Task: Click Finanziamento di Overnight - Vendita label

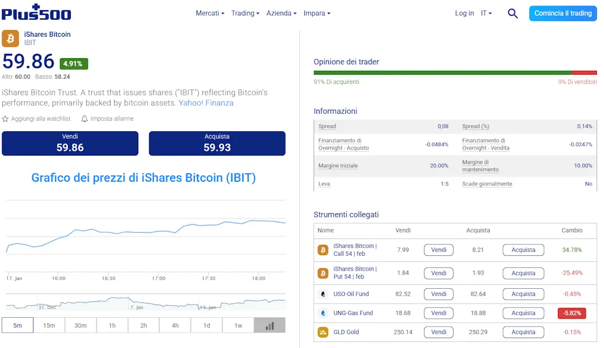Action: 486,144
